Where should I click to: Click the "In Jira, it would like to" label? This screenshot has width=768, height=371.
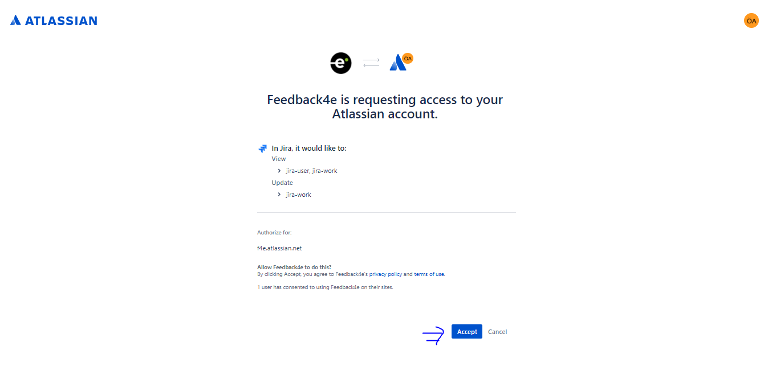click(309, 149)
